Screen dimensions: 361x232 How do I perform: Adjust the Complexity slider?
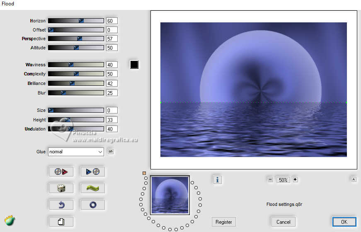click(x=76, y=74)
